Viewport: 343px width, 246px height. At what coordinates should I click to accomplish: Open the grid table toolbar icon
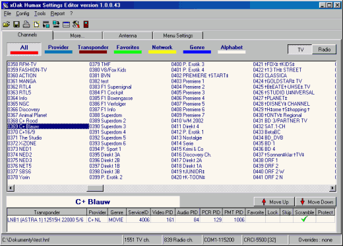pyautogui.click(x=66, y=24)
